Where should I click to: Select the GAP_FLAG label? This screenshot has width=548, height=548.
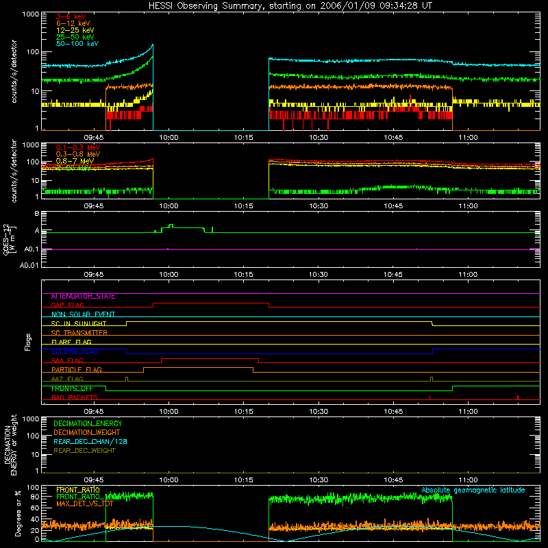(67, 305)
